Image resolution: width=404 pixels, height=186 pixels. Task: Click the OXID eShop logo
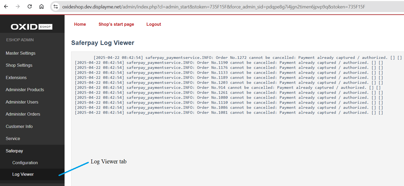tap(32, 27)
